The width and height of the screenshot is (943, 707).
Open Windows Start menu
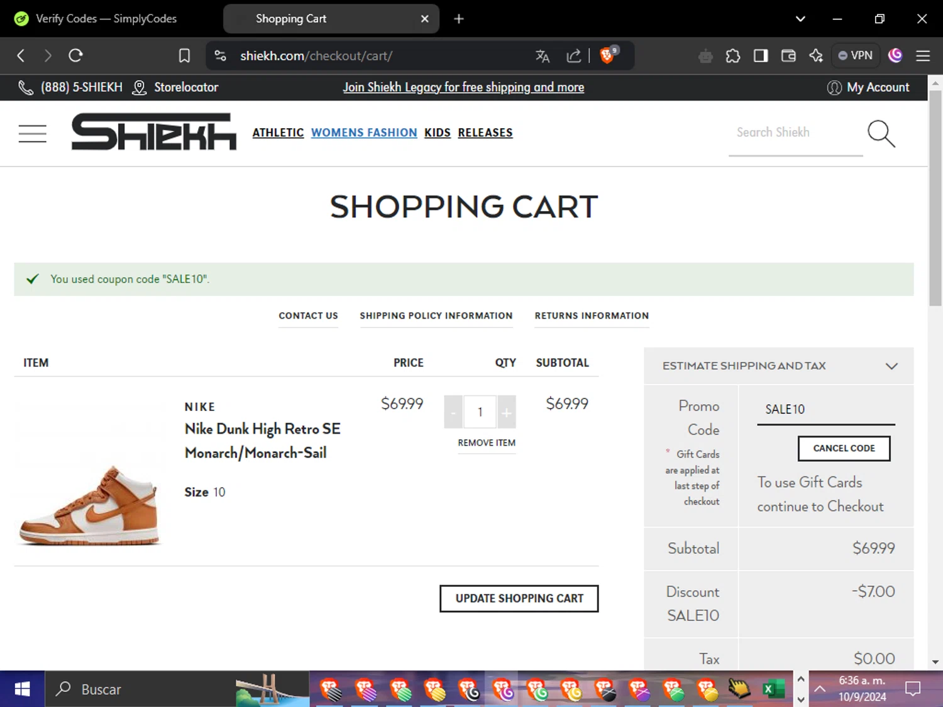tap(22, 689)
